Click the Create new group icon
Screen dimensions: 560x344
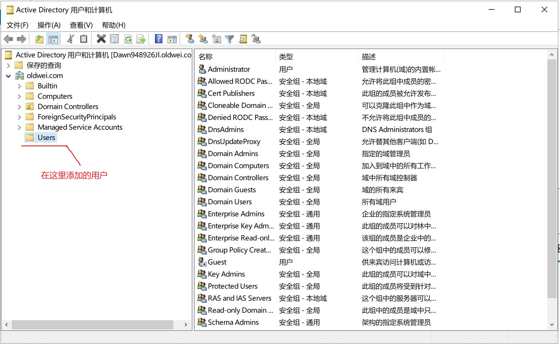point(203,39)
